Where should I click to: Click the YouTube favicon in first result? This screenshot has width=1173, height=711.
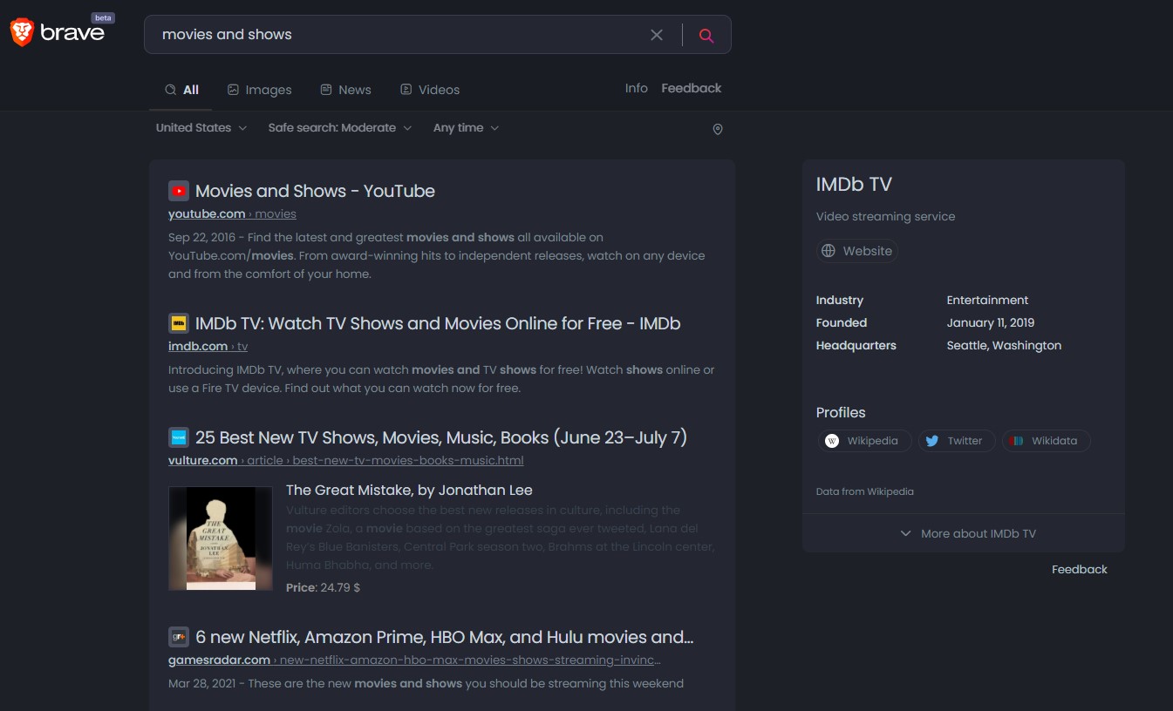coord(179,191)
